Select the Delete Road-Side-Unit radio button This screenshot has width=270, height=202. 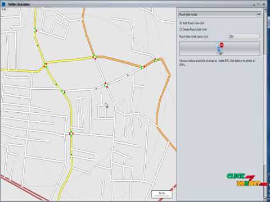[x=181, y=29]
